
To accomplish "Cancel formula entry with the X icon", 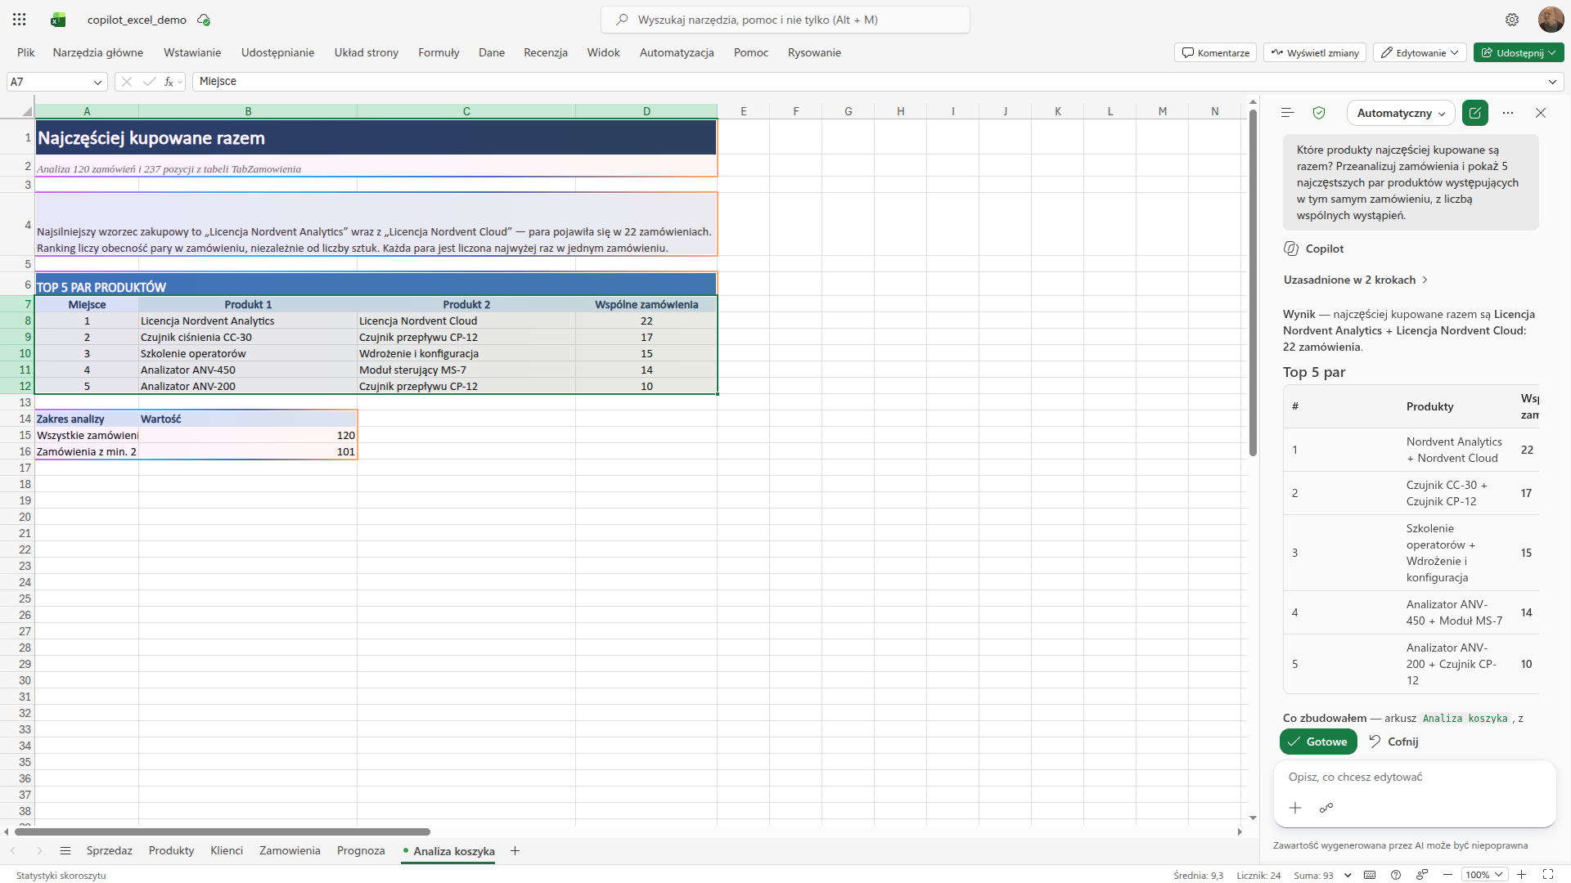I will point(127,82).
